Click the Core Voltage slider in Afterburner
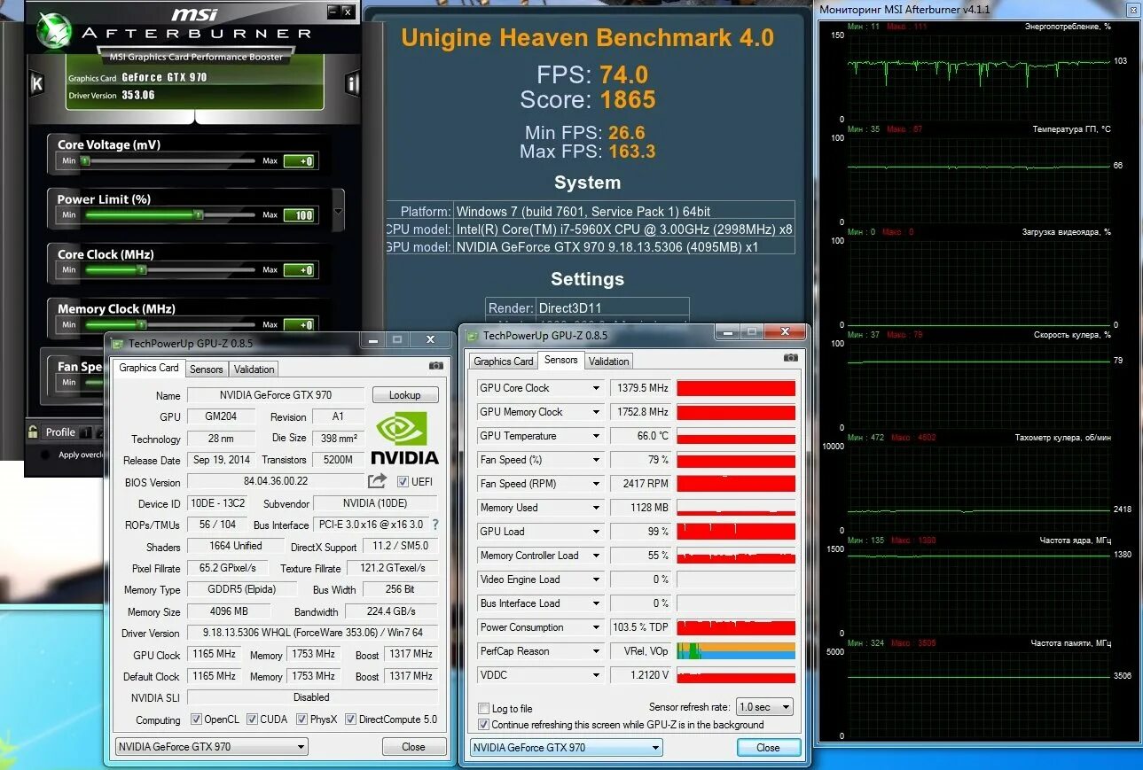The image size is (1143, 770). (x=170, y=161)
